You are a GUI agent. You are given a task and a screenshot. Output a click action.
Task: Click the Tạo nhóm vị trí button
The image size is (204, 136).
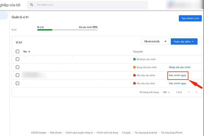point(190,18)
